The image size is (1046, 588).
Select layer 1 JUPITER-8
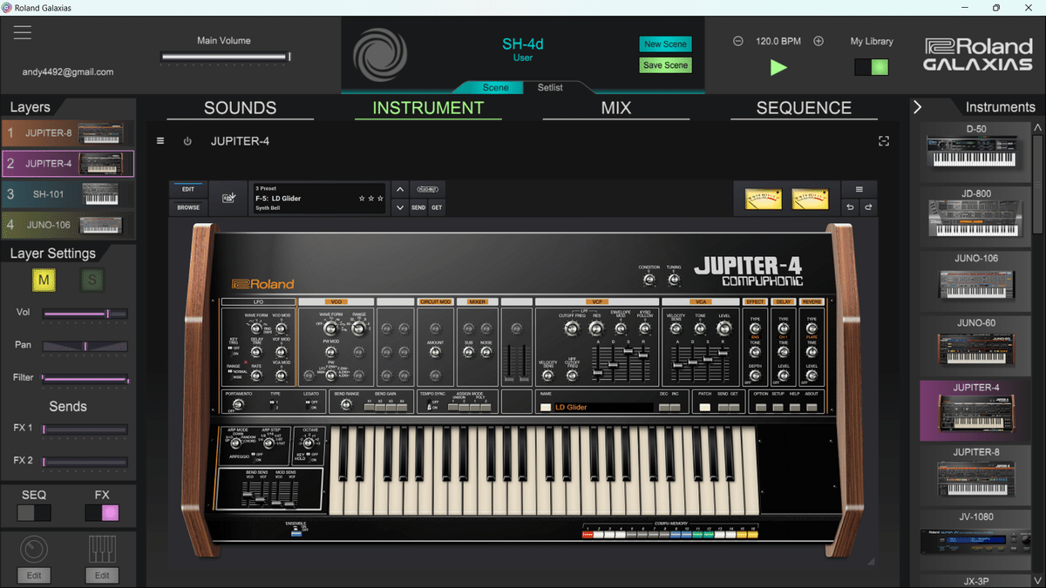(x=68, y=133)
